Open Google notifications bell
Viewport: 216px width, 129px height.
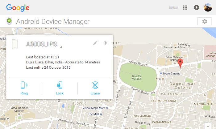click(x=197, y=7)
